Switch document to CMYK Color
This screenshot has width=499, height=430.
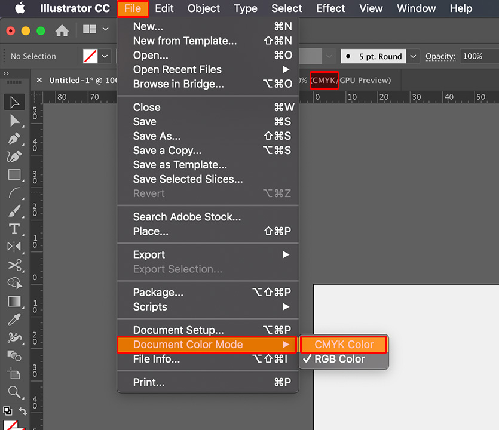(x=344, y=345)
